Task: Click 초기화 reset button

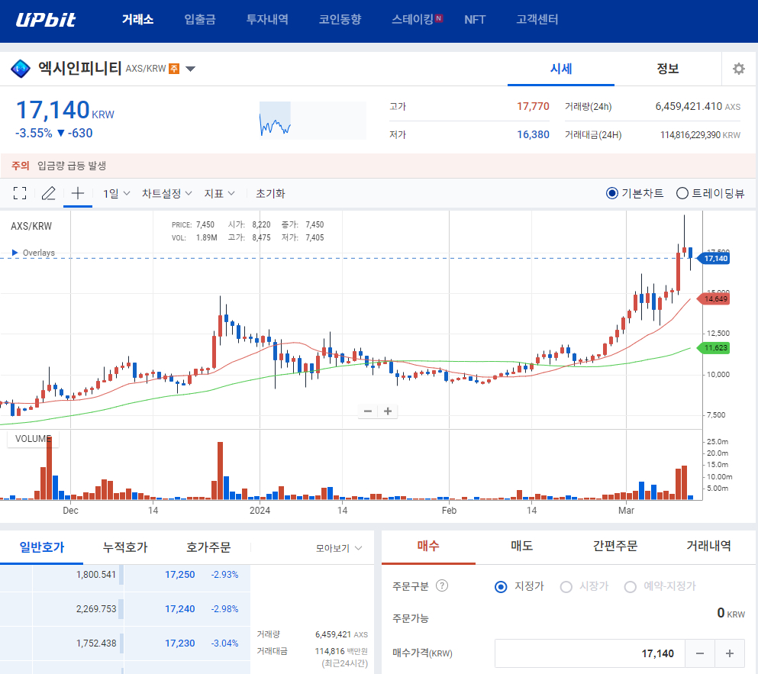Action: coord(270,193)
